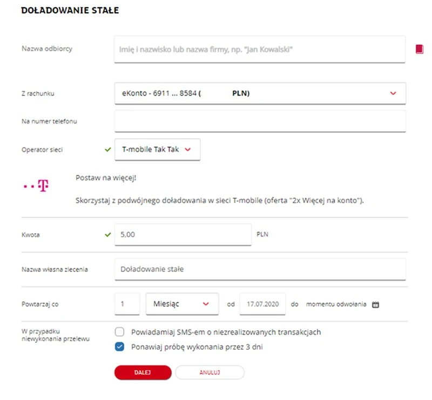The height and width of the screenshot is (400, 432).
Task: Click the green checkmark beside the Kwota field
Action: tap(108, 235)
